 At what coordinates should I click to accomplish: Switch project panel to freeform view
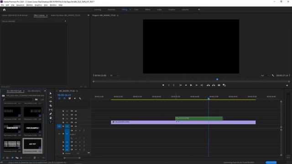coord(17,158)
